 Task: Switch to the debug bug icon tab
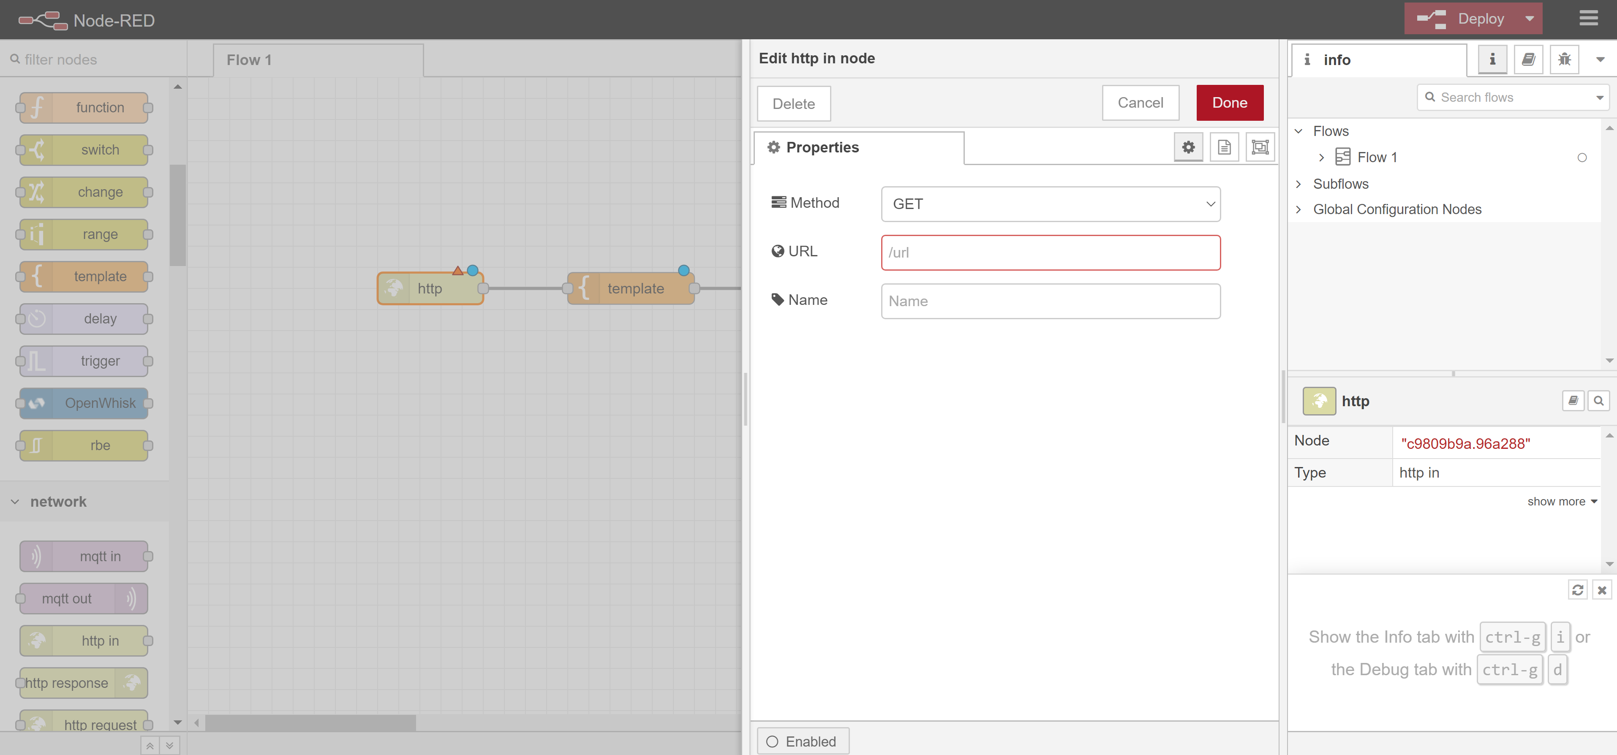tap(1564, 60)
